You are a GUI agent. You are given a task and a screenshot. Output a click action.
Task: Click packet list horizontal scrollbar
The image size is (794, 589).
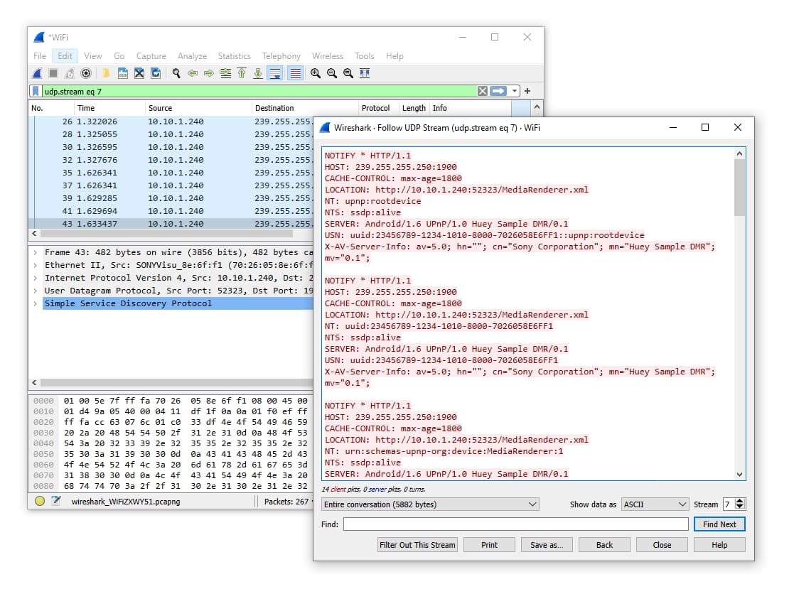coord(167,234)
